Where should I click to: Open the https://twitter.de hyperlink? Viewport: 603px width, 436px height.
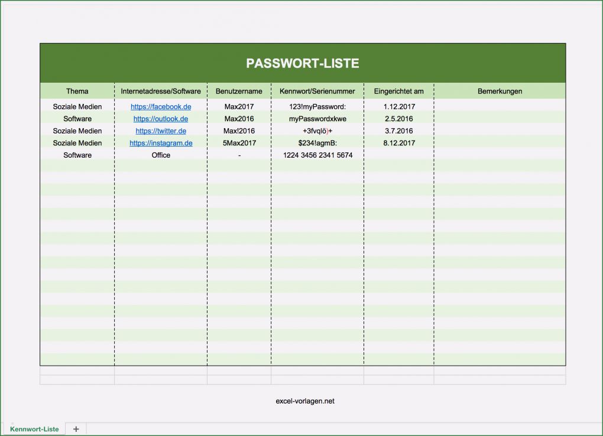pyautogui.click(x=161, y=131)
